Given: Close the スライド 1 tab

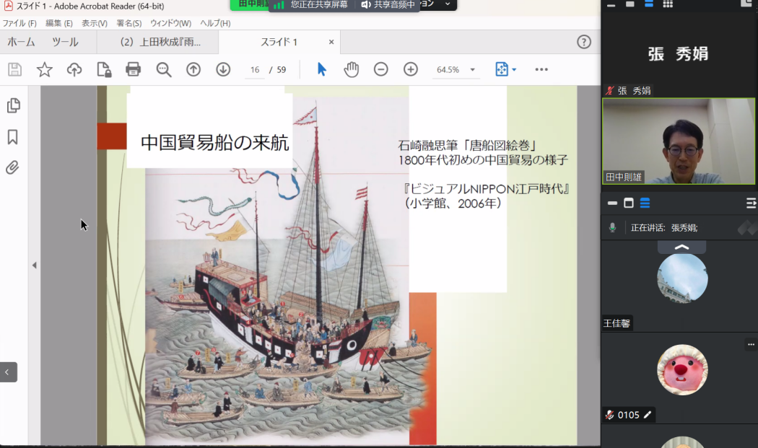Looking at the screenshot, I should [x=331, y=42].
